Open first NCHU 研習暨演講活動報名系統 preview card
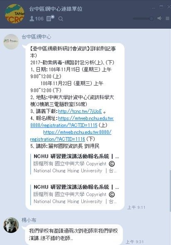171x245 pixels. 75,164
